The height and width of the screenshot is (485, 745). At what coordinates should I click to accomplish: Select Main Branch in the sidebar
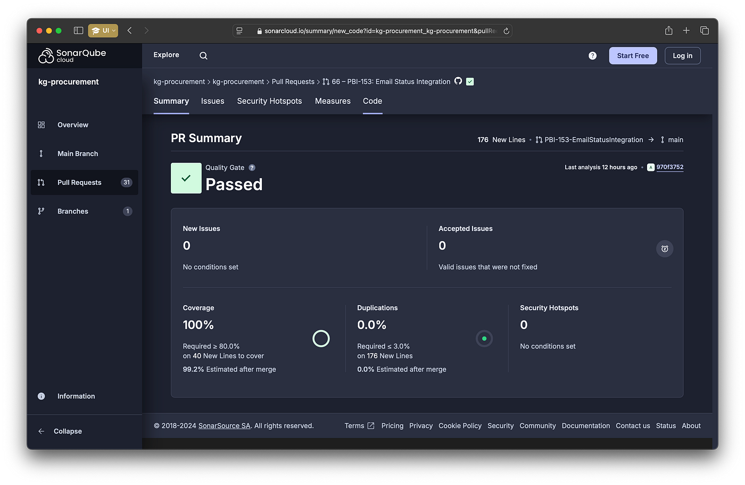tap(84, 154)
